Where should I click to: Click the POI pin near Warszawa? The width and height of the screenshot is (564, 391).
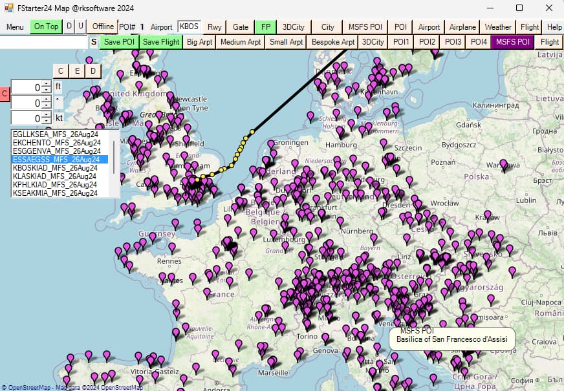click(503, 164)
